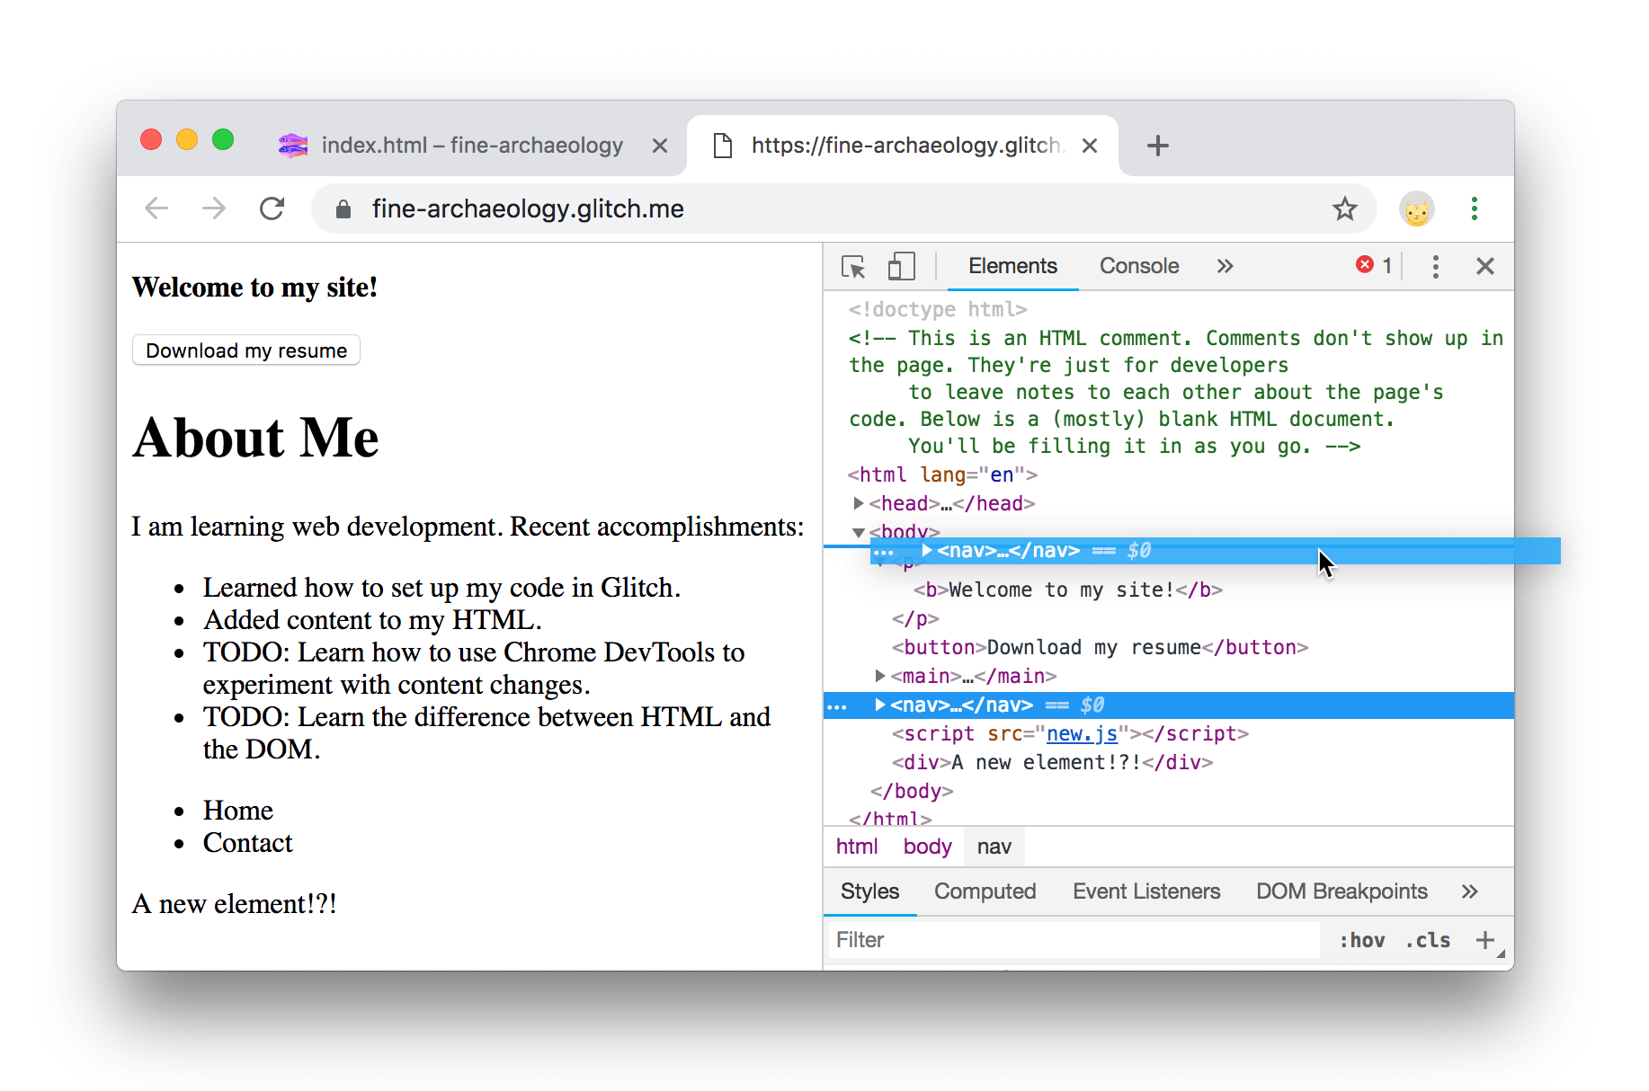
Task: Click the browser forward arrow
Action: coord(214,208)
